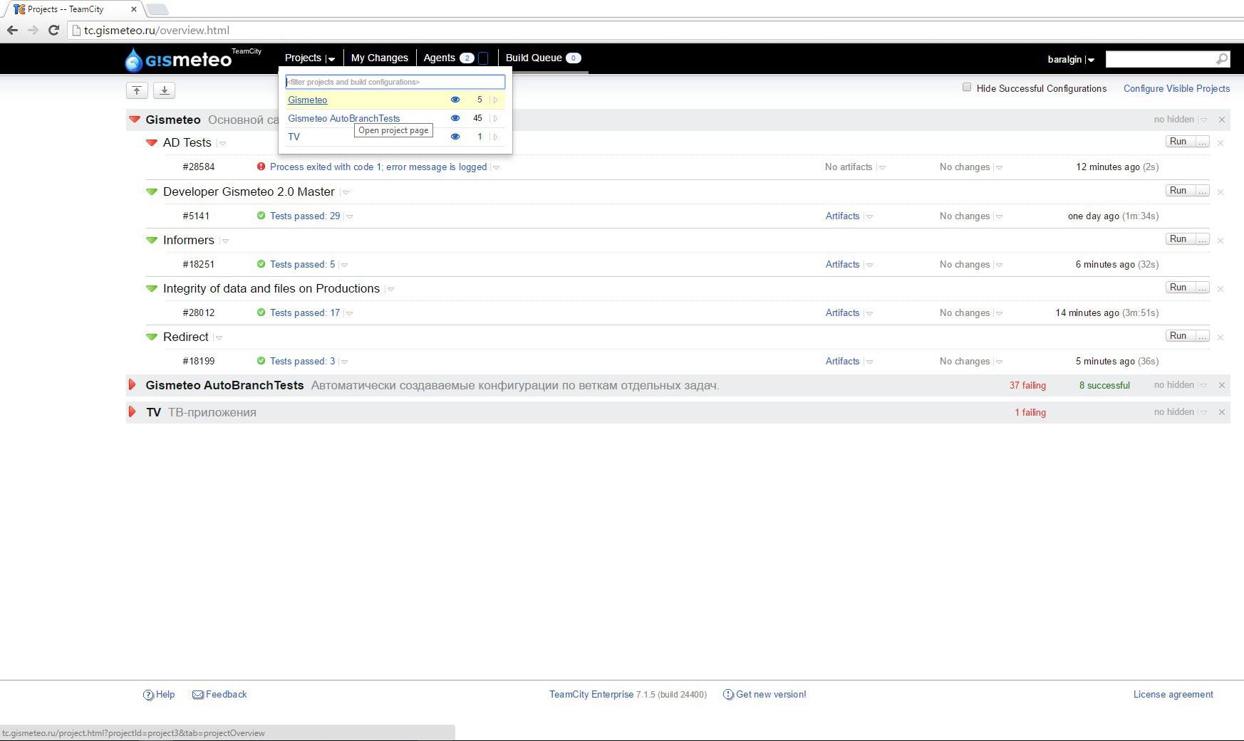Open Agents tab
Screen dimensions: 1244x741
pos(439,58)
